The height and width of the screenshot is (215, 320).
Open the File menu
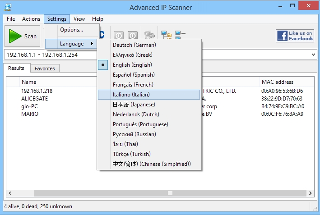point(11,19)
